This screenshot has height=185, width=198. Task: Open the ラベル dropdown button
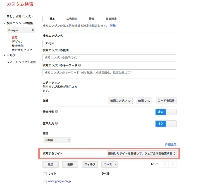(x=109, y=164)
